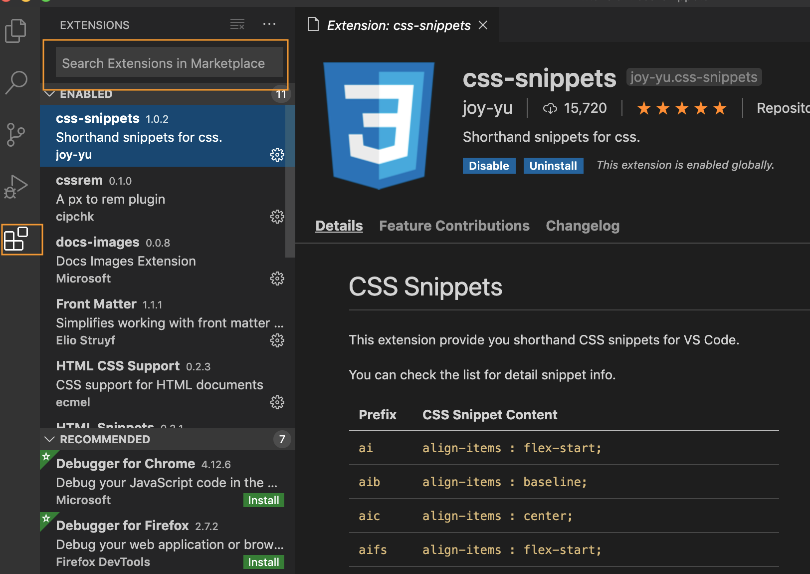Click gear icon for HTML CSS Support
This screenshot has width=810, height=574.
[x=277, y=402]
